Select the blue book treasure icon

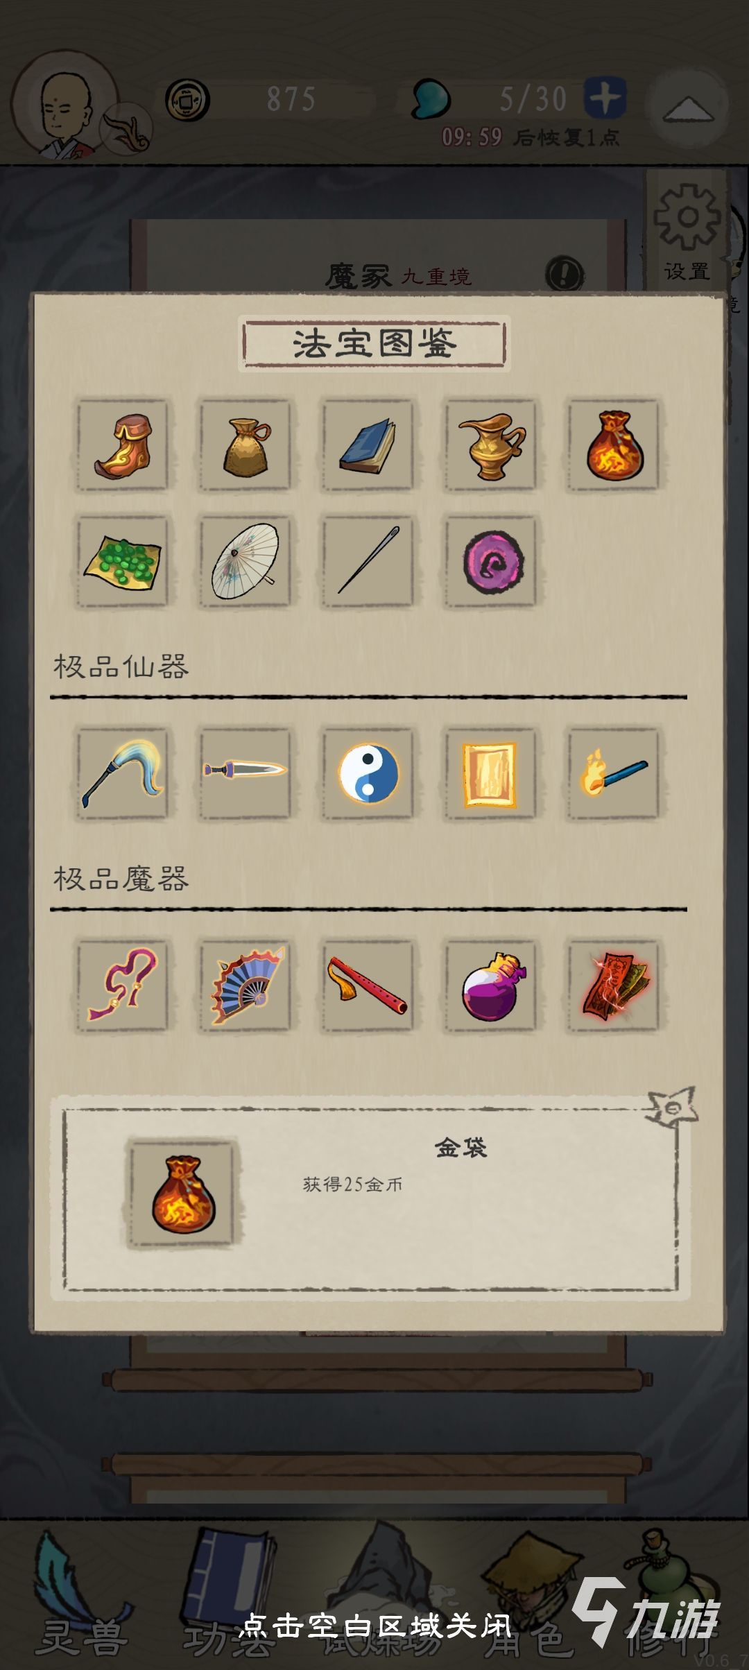(x=368, y=445)
